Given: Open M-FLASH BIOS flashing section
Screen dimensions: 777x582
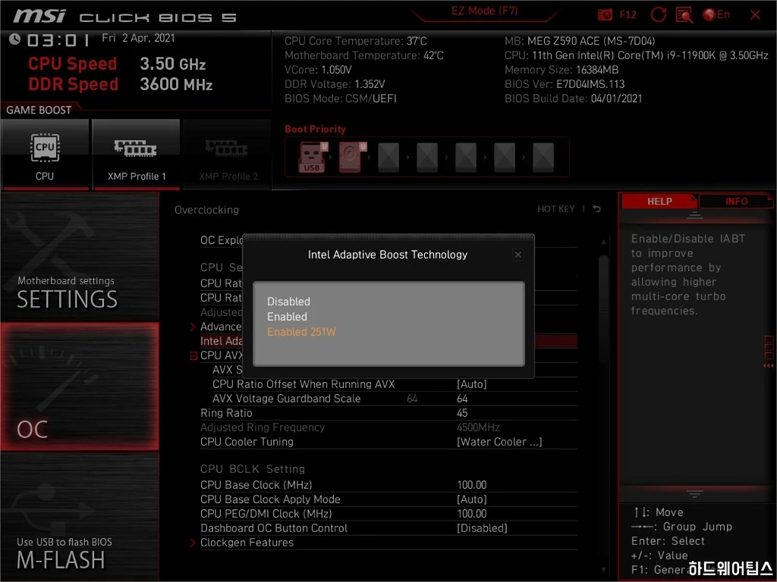Looking at the screenshot, I should coord(80,517).
